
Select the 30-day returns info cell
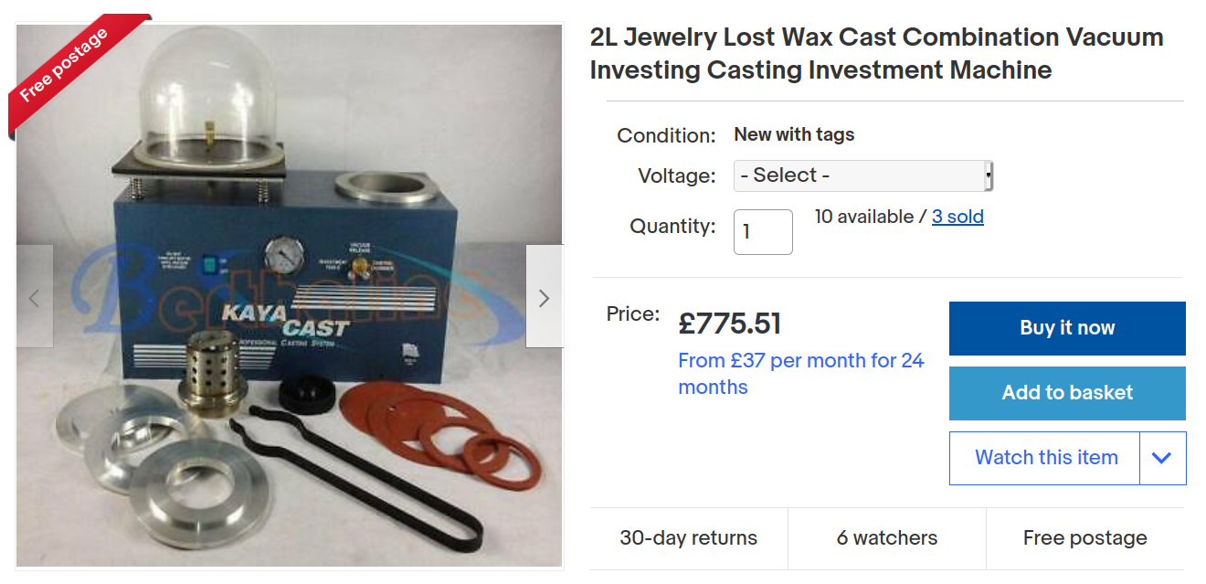(689, 538)
